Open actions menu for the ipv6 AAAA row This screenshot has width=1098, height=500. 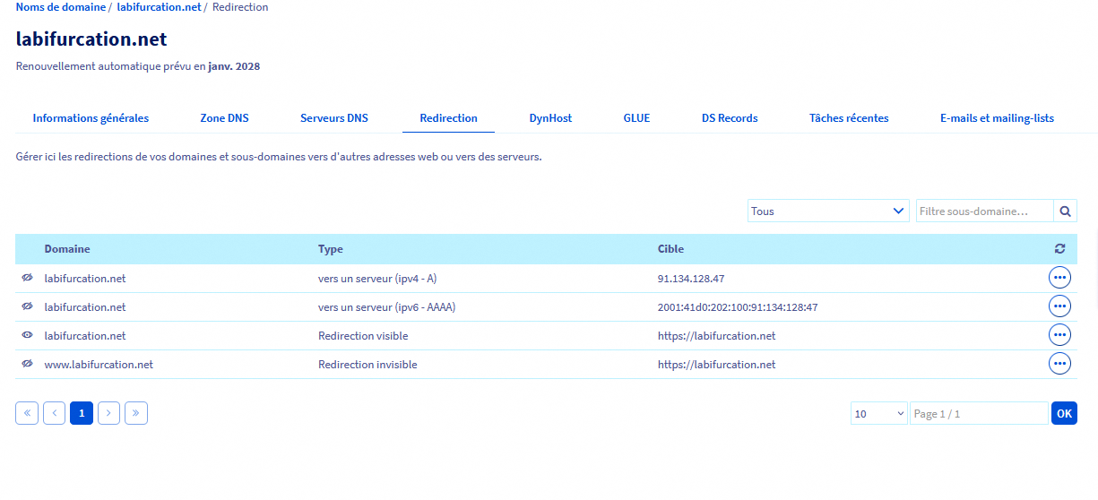(1059, 306)
